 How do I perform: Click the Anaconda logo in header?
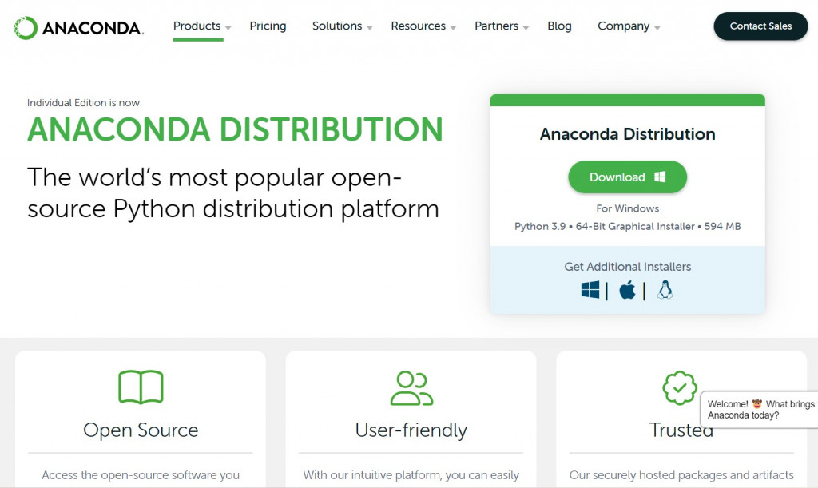click(x=78, y=28)
